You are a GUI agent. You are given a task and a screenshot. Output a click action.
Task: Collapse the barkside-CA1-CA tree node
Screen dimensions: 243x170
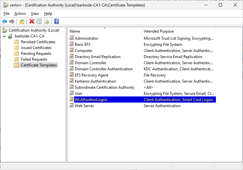pos(4,36)
